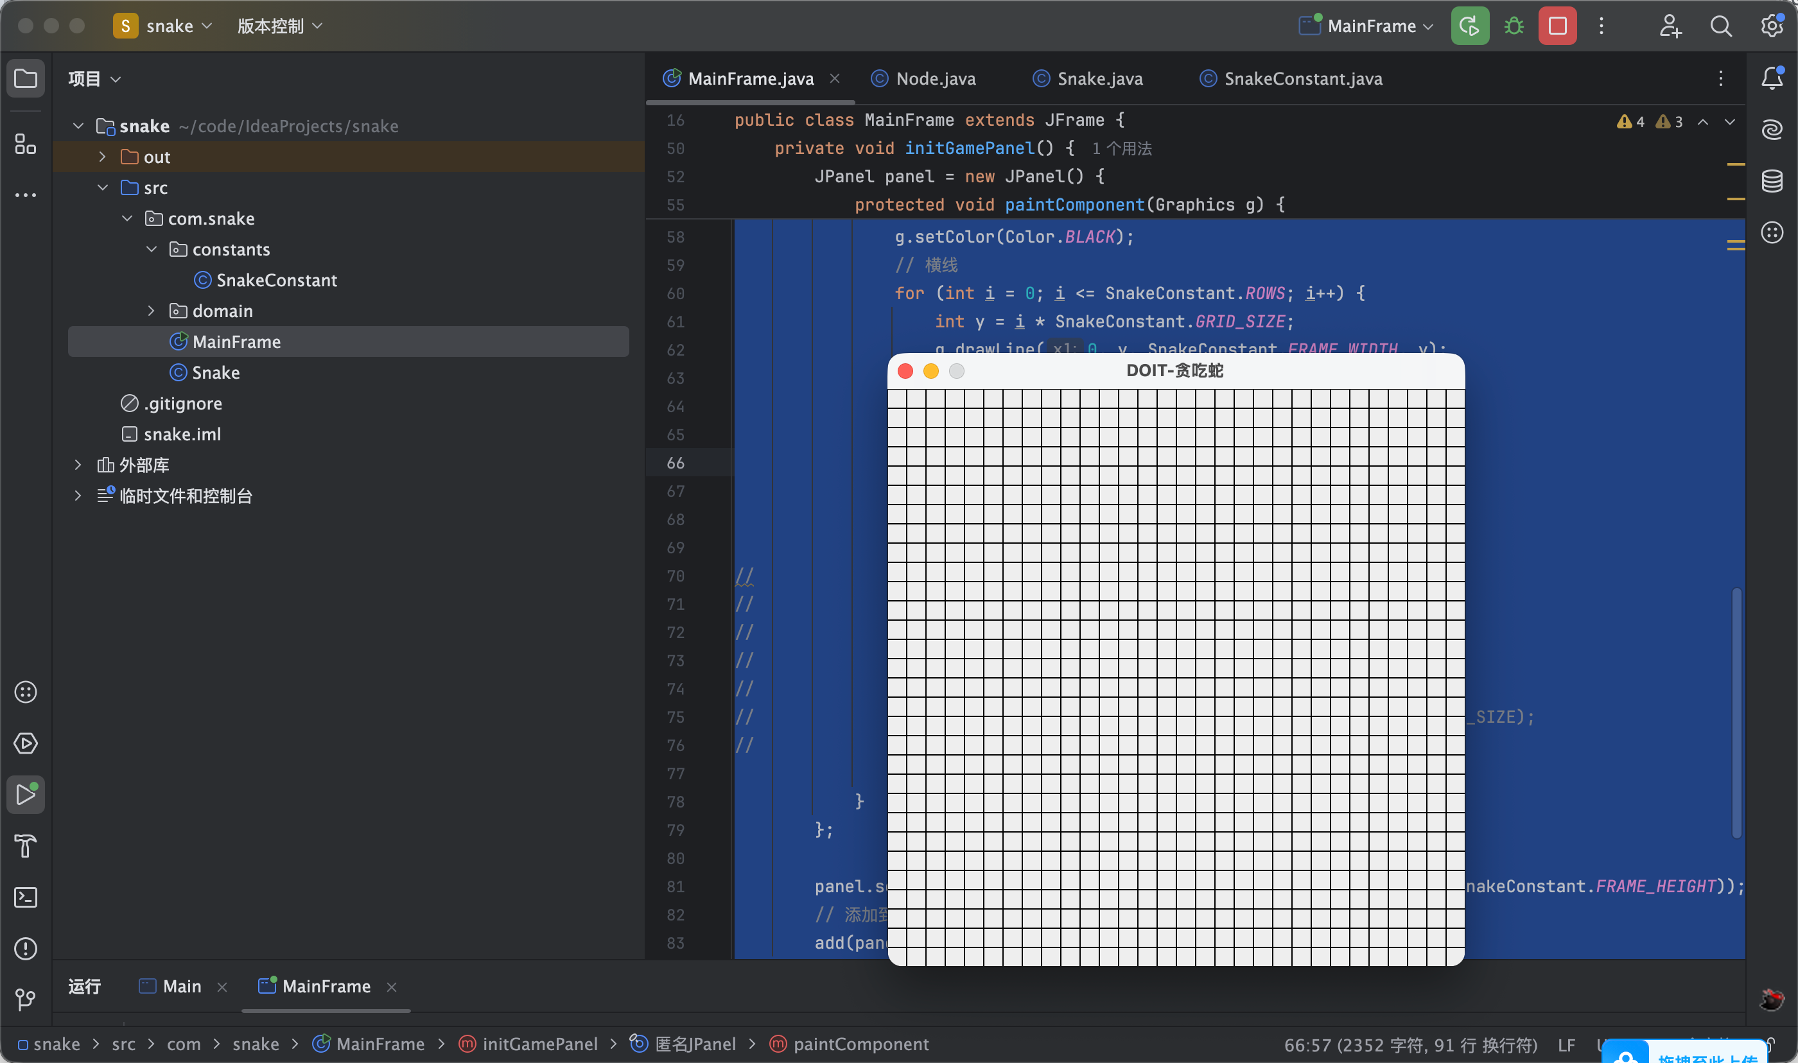Open the snake project dropdown

coord(162,26)
